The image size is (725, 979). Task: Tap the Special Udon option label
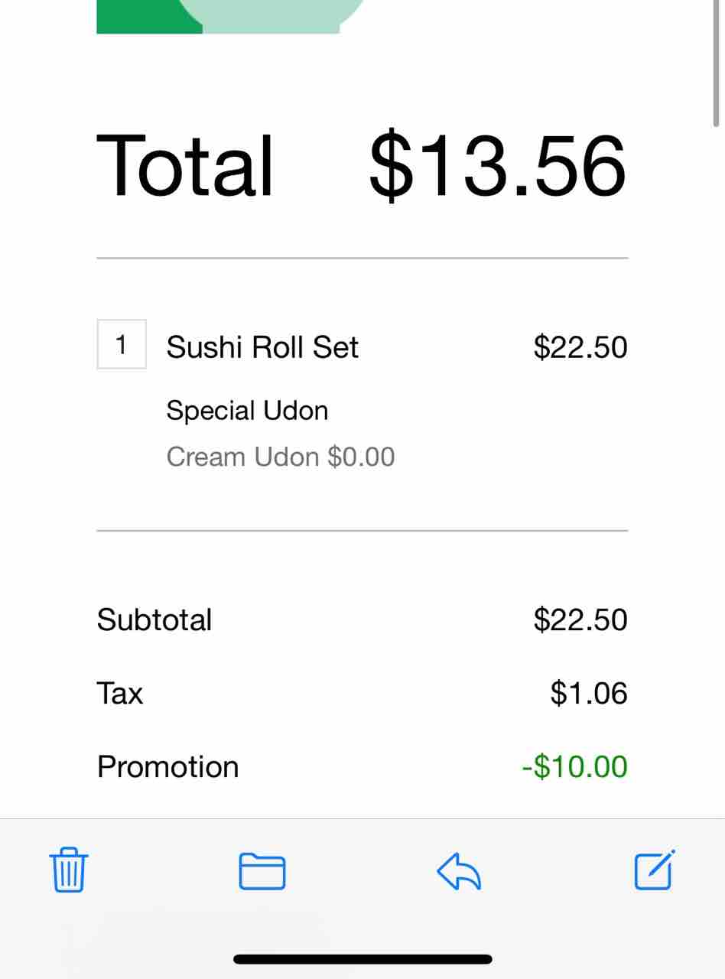[x=247, y=411]
